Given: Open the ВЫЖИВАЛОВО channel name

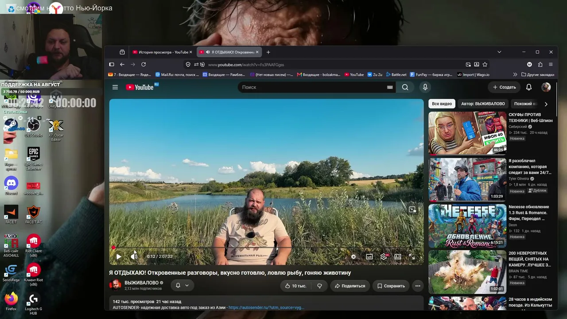Looking at the screenshot, I should (141, 283).
